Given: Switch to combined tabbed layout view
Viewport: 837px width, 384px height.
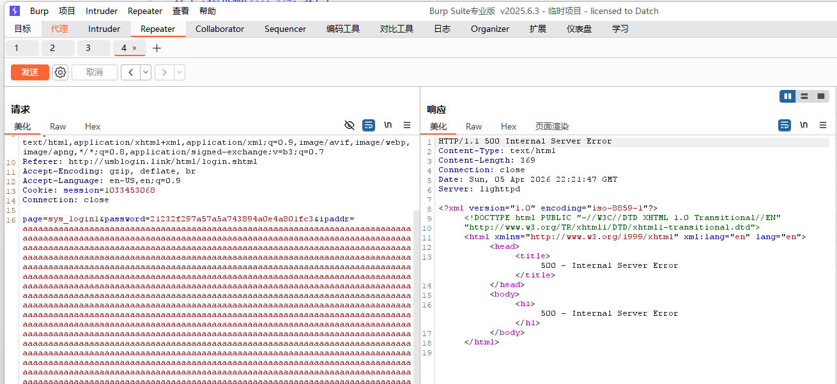Looking at the screenshot, I should [x=821, y=96].
